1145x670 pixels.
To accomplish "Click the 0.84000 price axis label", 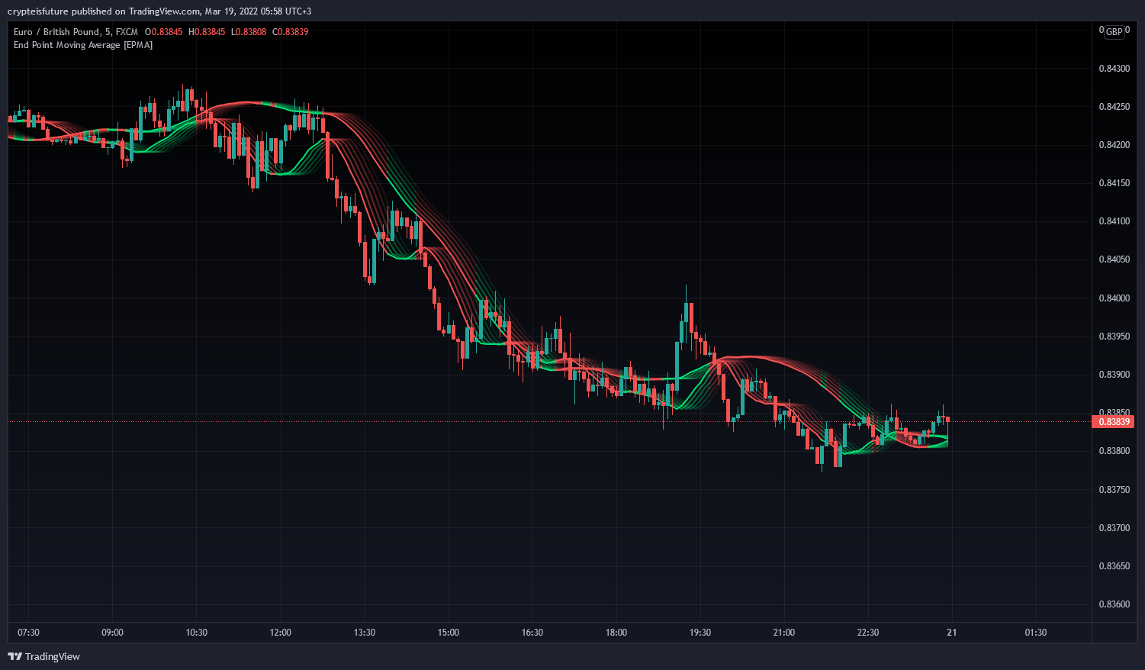I will click(x=1114, y=298).
